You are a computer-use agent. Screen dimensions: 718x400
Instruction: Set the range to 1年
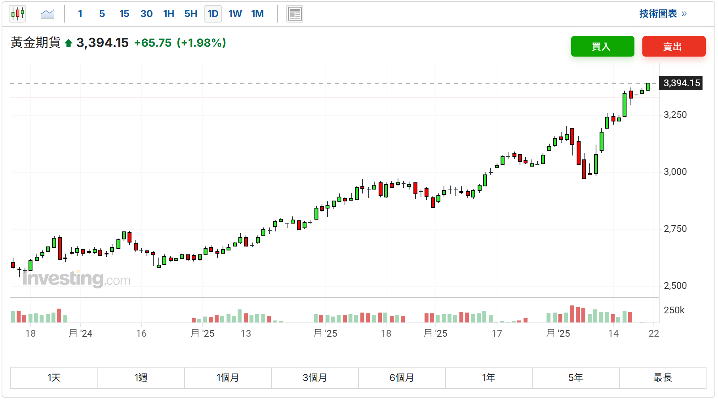pyautogui.click(x=489, y=378)
